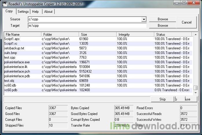Select the pokerinterface.exe row
This screenshot has width=202, height=135.
pyautogui.click(x=98, y=62)
